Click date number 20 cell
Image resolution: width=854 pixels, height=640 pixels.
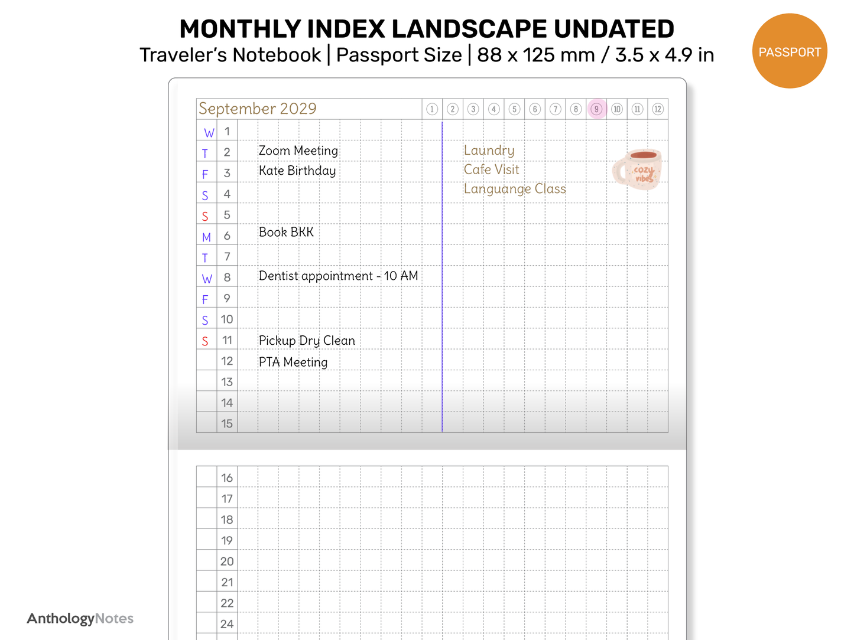[x=227, y=561]
